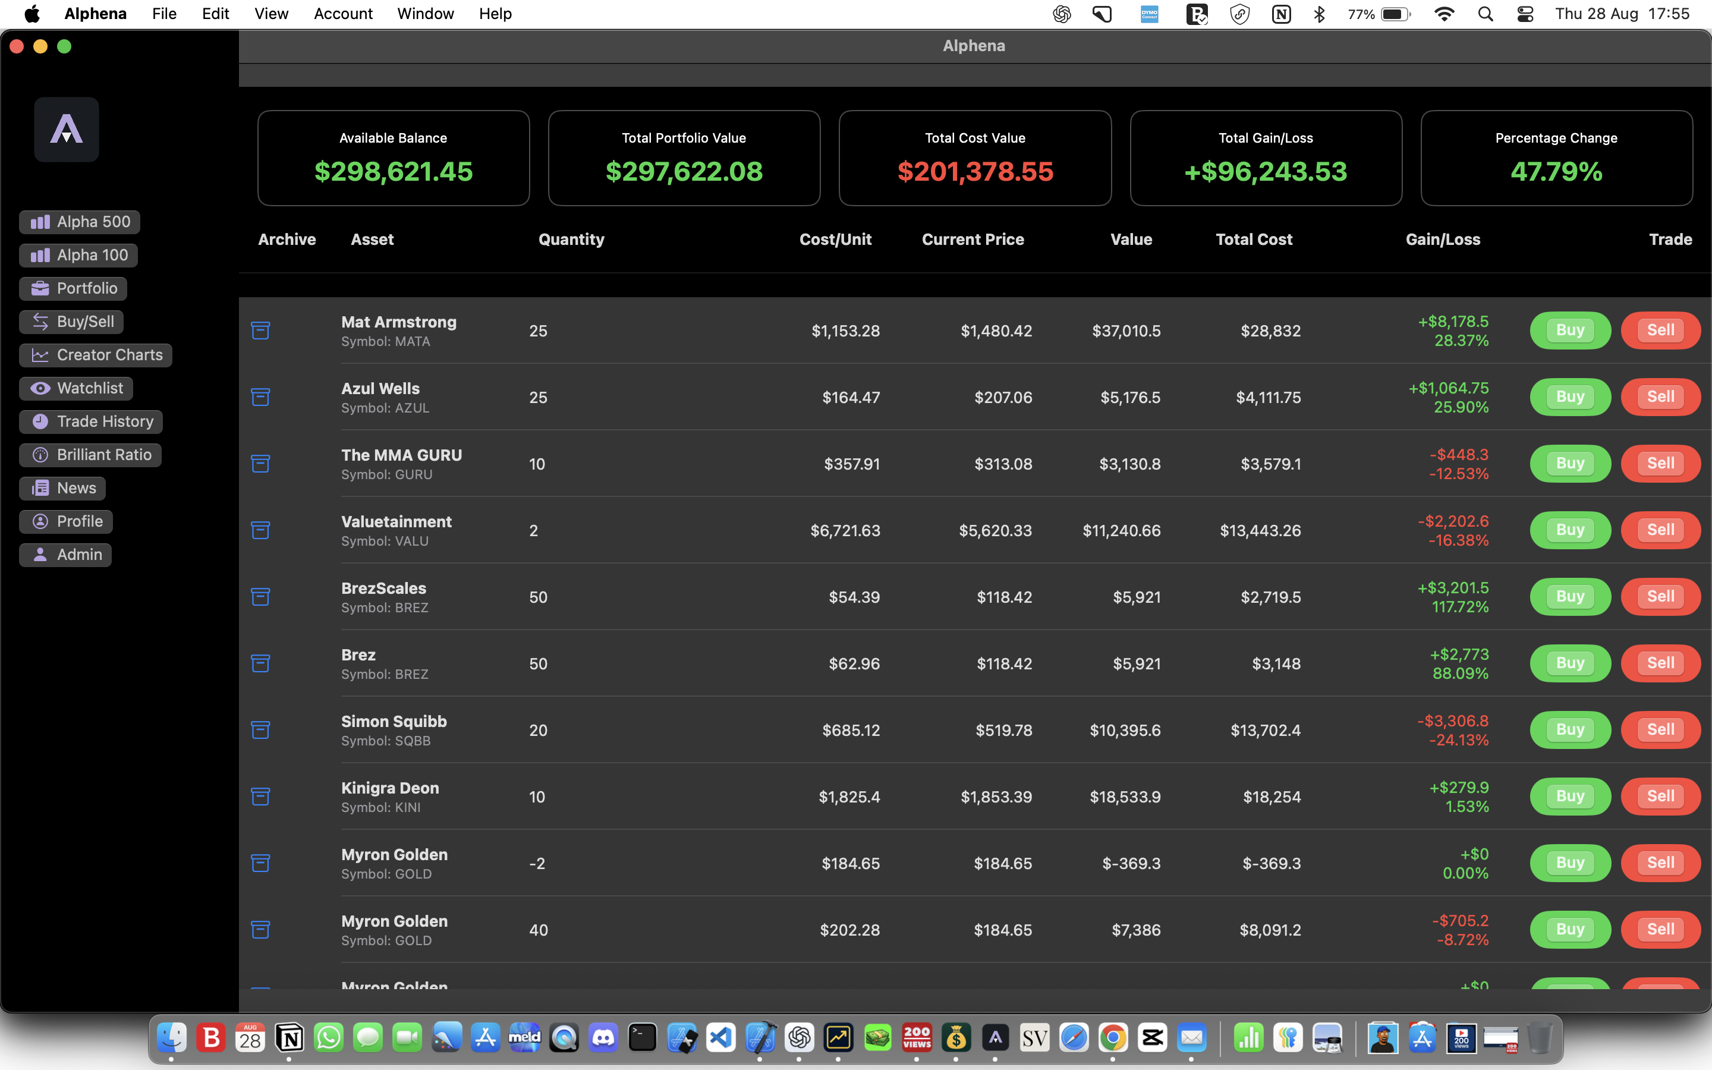
Task: Archive the Simon Squibb holding
Action: pyautogui.click(x=260, y=729)
